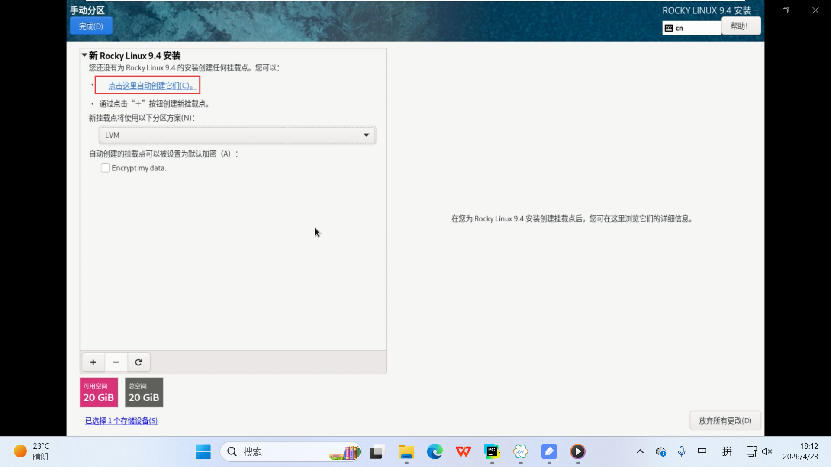Show hidden system tray icons chevron

click(x=640, y=452)
